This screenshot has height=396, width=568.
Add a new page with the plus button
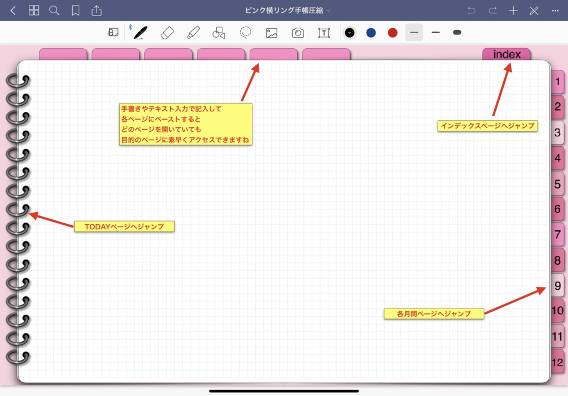tap(513, 10)
